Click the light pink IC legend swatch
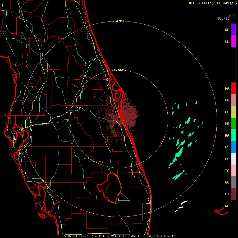The width and height of the screenshot is (238, 238). click(234, 171)
